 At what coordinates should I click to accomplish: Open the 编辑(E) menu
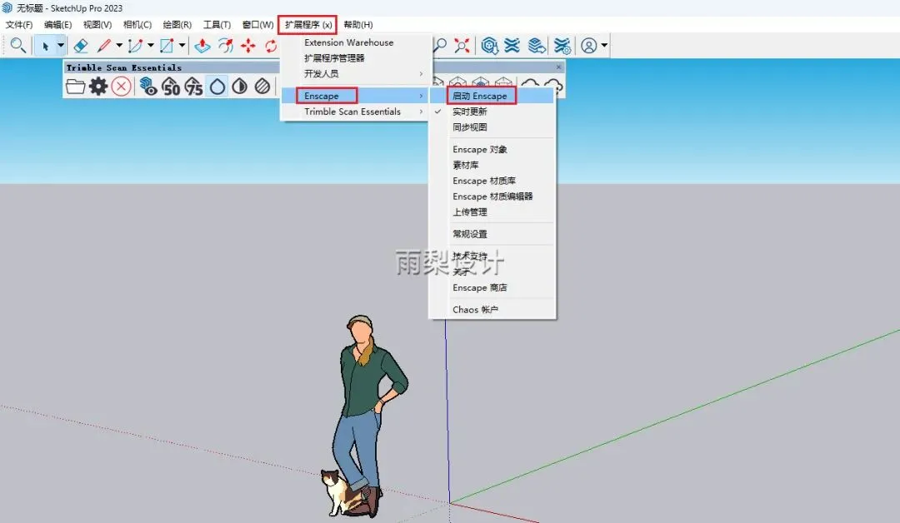[x=58, y=25]
